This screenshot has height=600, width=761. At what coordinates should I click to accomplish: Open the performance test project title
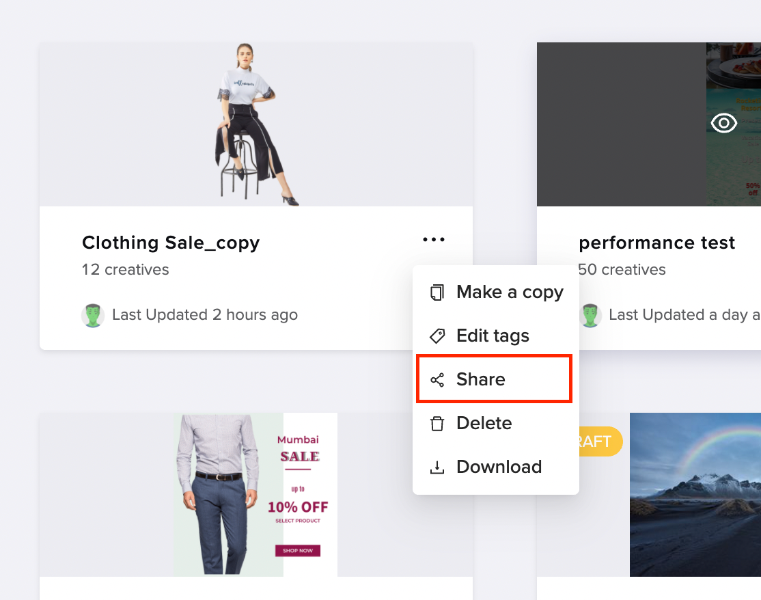pyautogui.click(x=656, y=243)
